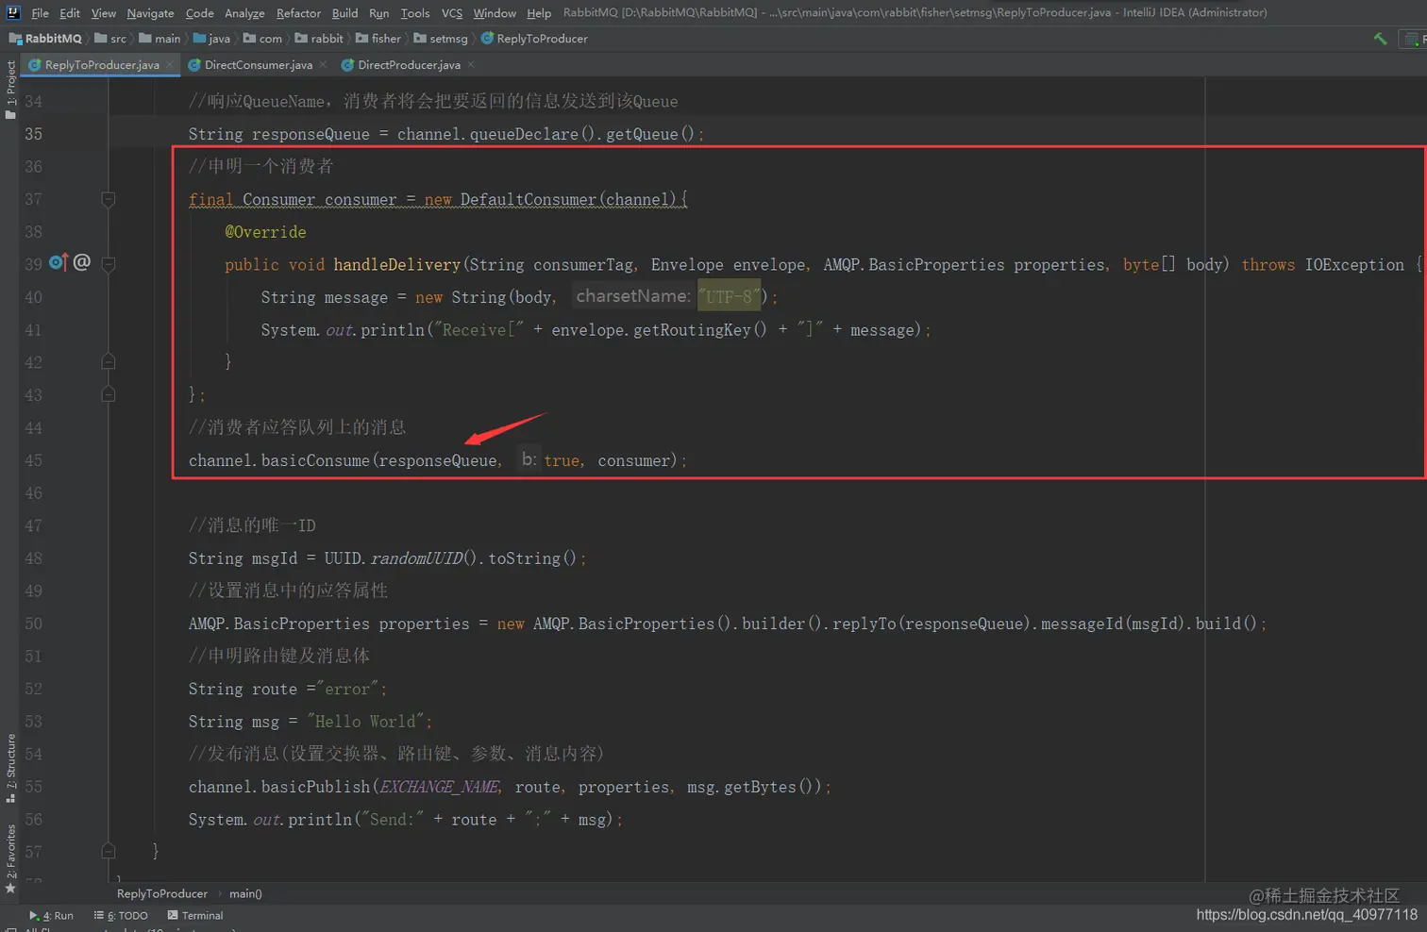This screenshot has width=1427, height=932.
Task: Click the override gutter icon on line 39
Action: pyautogui.click(x=59, y=262)
